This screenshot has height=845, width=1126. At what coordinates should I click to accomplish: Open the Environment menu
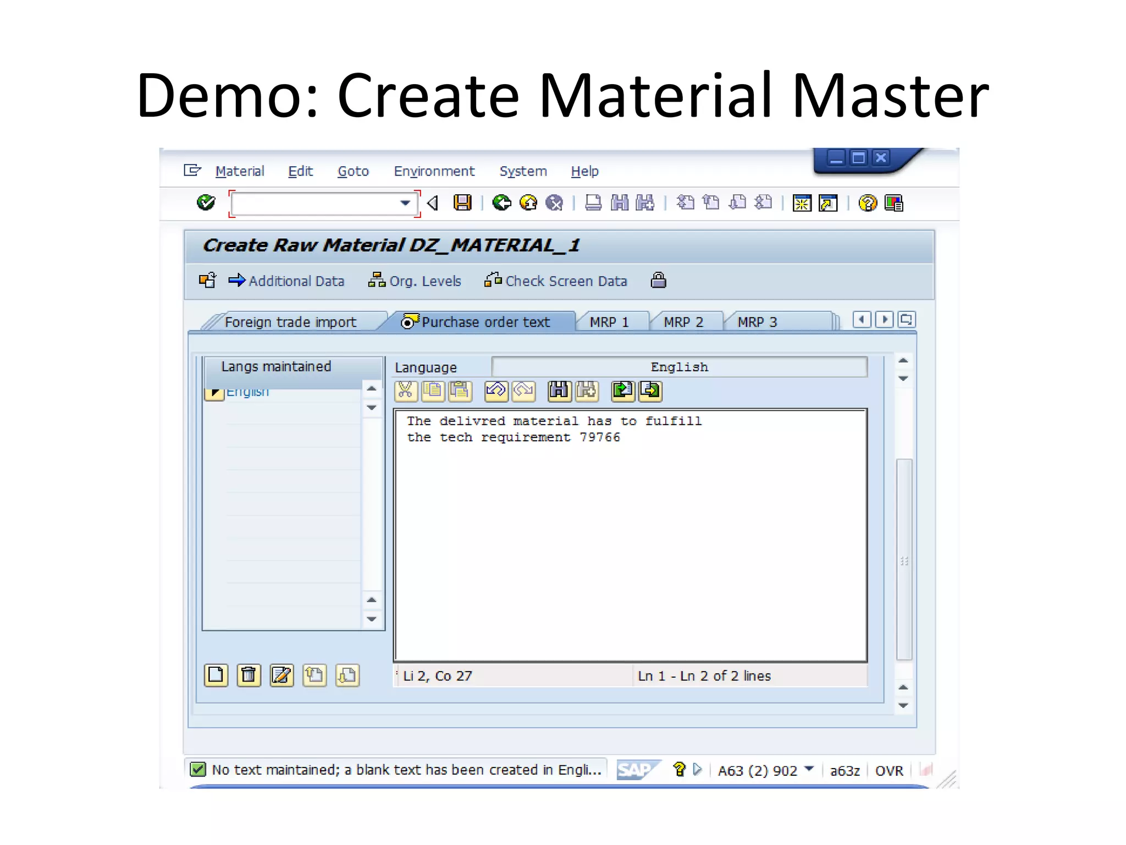434,171
